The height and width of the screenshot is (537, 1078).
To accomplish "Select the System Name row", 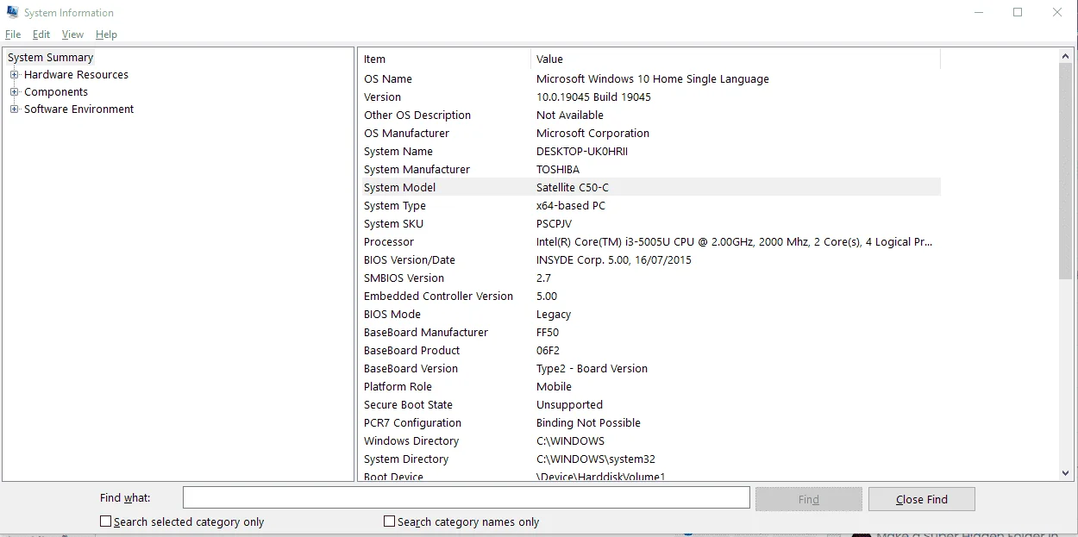I will [x=649, y=152].
